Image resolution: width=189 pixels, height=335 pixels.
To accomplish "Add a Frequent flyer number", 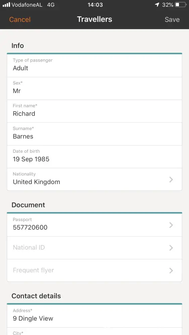I will click(94, 270).
